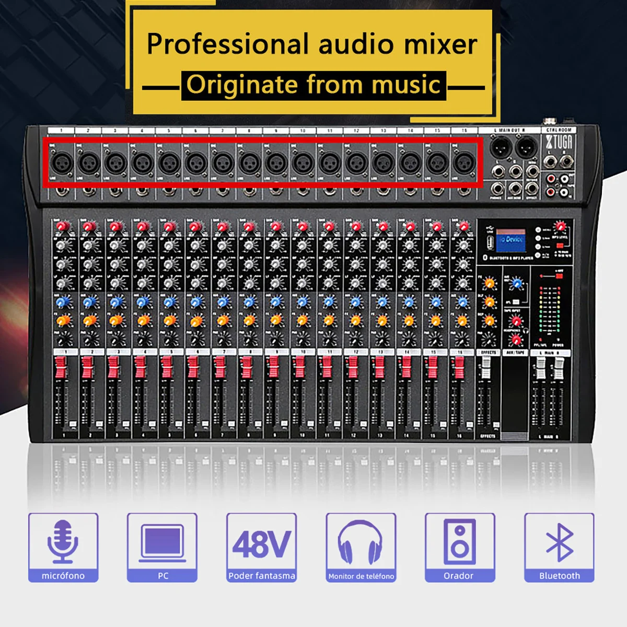Click channel 6 black pan knob

click(196, 339)
